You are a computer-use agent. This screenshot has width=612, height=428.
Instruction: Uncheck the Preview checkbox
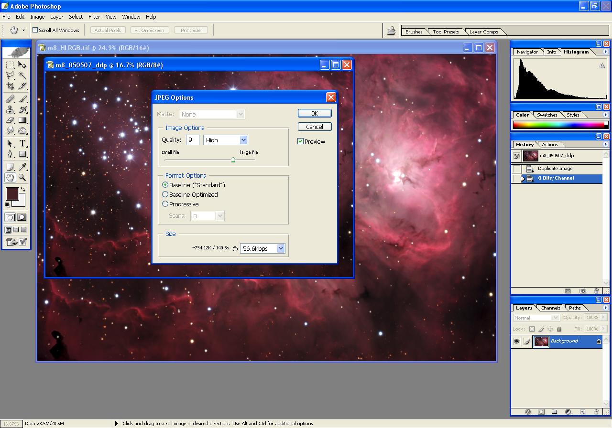301,141
